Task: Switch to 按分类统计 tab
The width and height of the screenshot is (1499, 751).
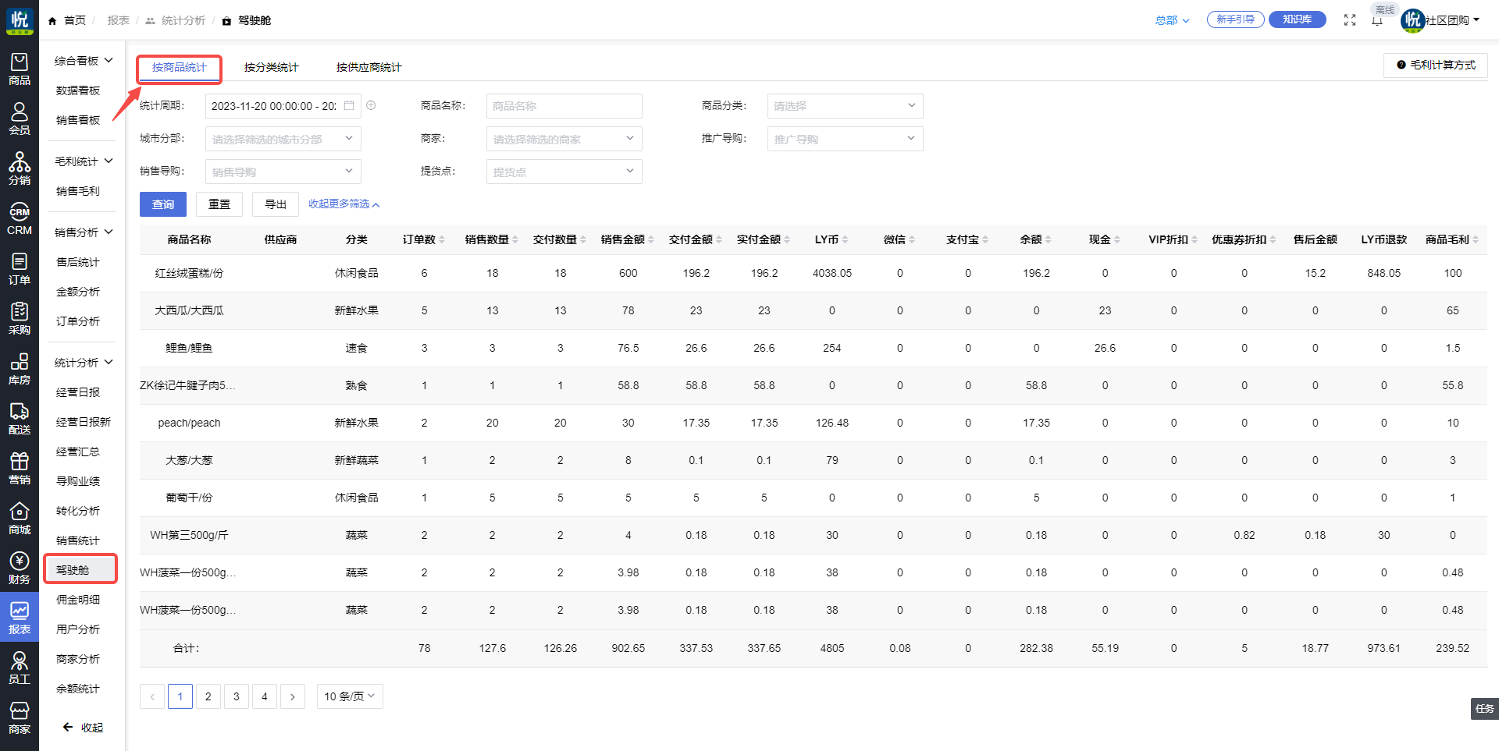Action: tap(272, 68)
